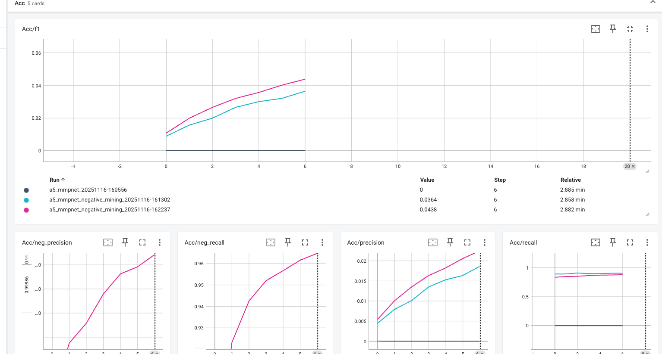The height and width of the screenshot is (354, 662).
Task: Exit full width on Acc/f1 card
Action: tap(630, 29)
